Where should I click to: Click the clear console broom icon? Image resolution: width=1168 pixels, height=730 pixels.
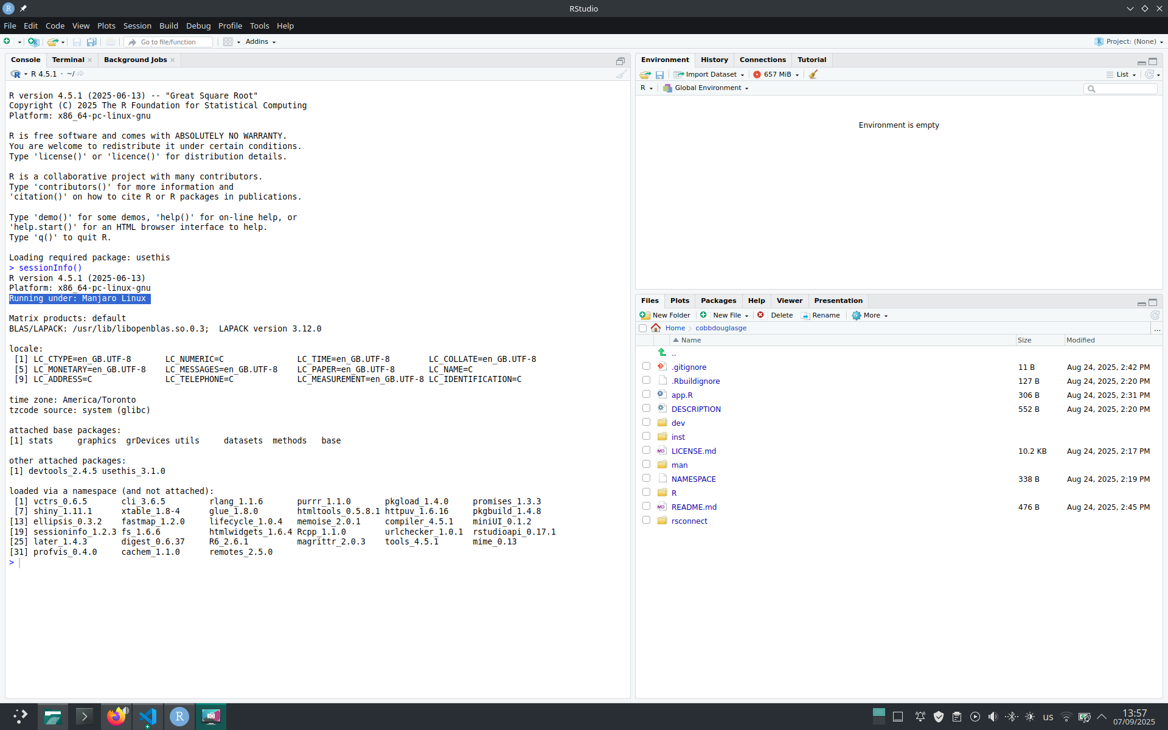pyautogui.click(x=620, y=74)
